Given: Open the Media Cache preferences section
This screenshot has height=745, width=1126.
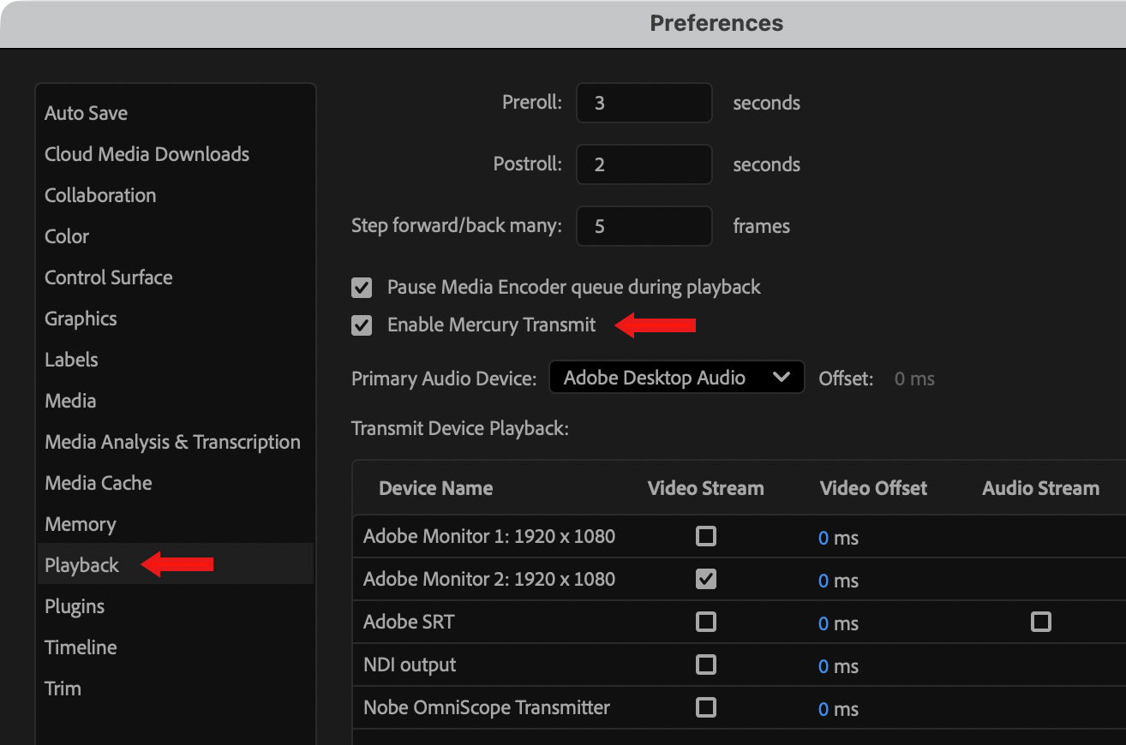Looking at the screenshot, I should point(98,483).
